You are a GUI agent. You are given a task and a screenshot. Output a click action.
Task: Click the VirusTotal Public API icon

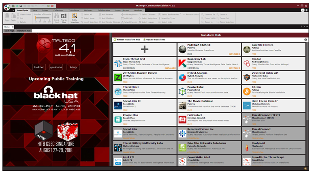coord(246,77)
